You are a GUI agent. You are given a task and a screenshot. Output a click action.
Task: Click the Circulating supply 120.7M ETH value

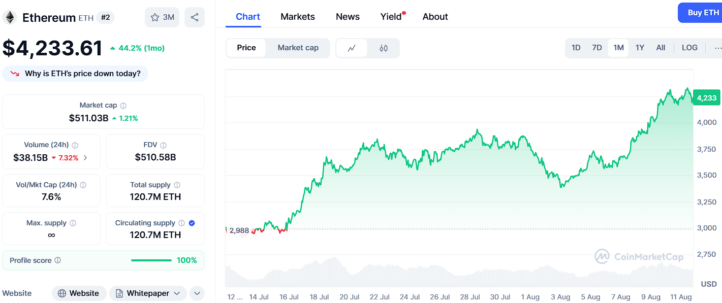click(155, 235)
